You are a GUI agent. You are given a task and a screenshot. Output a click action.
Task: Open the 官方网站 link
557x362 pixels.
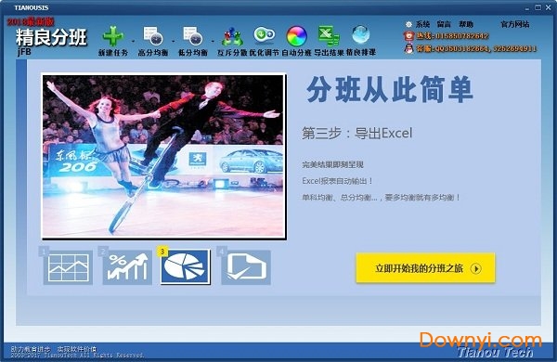tap(514, 24)
